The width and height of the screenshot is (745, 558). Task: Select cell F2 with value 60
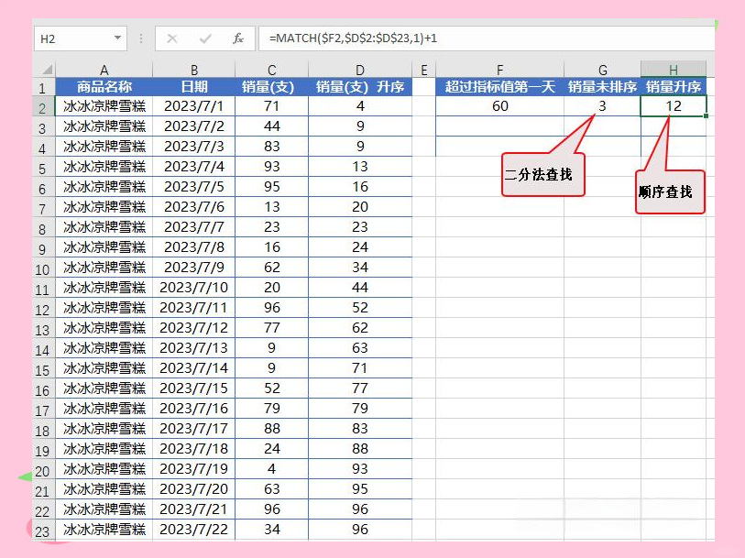pos(499,106)
